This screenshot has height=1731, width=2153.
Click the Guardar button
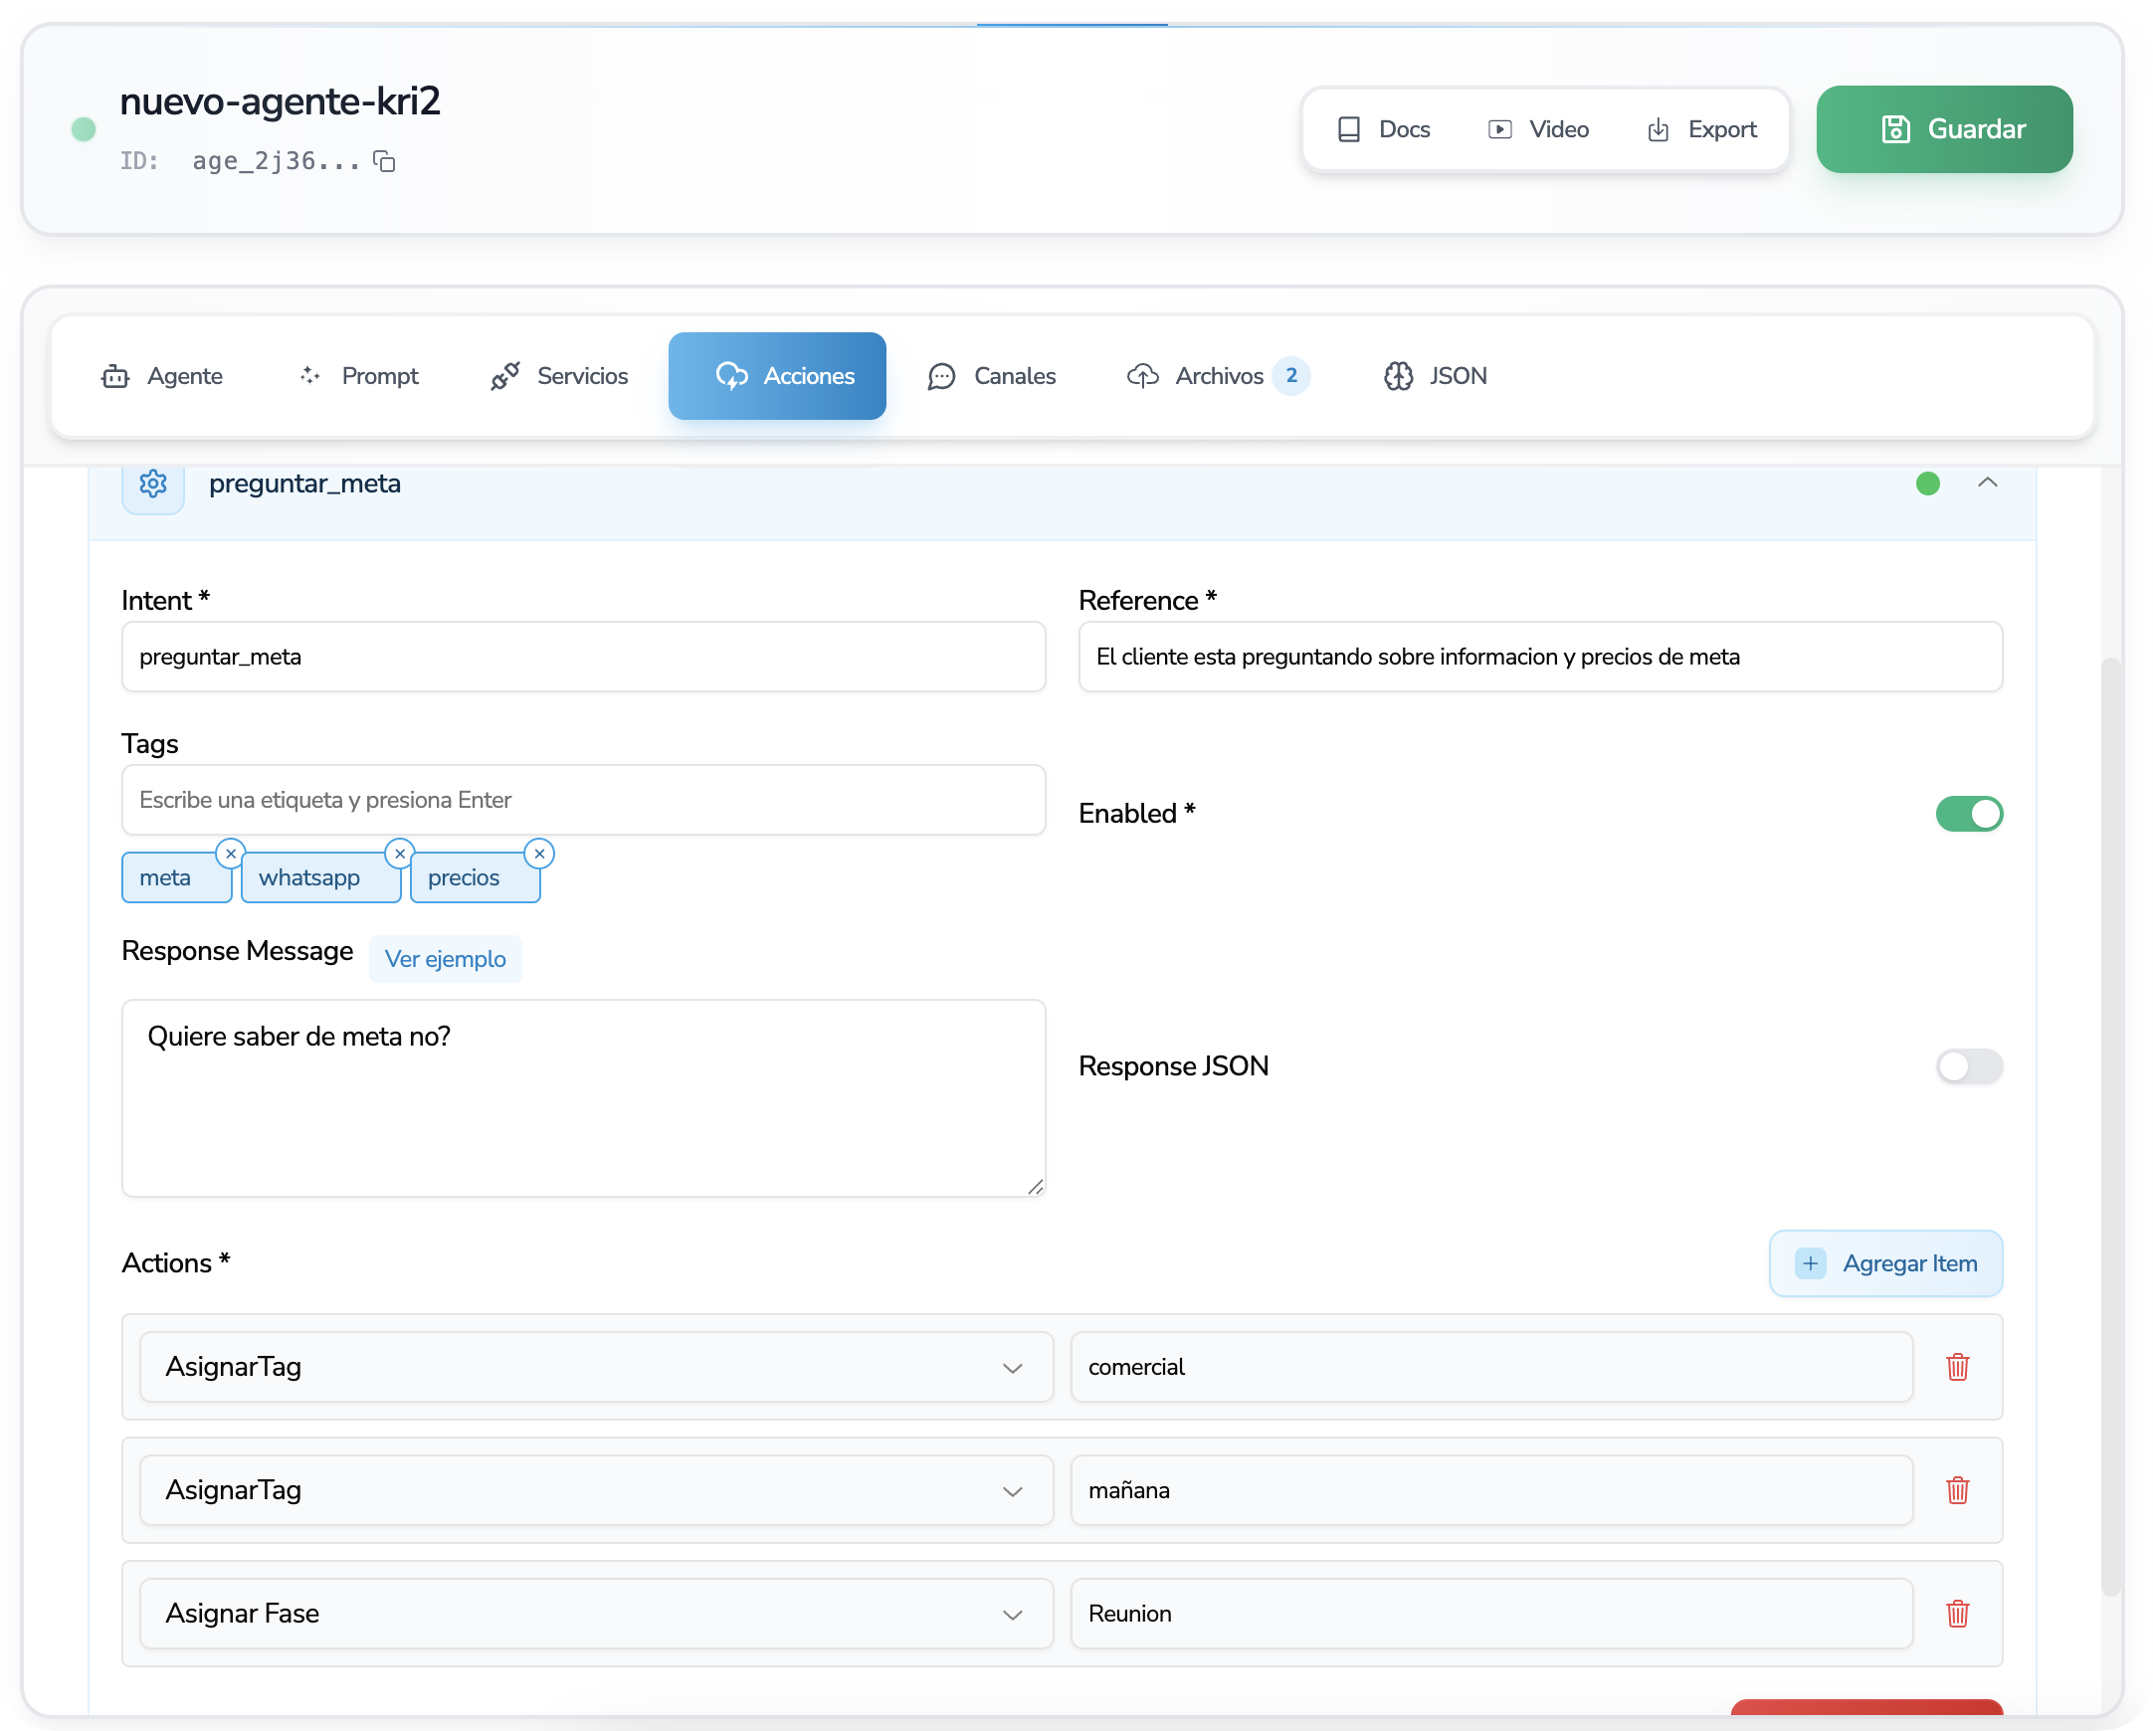click(x=1943, y=129)
